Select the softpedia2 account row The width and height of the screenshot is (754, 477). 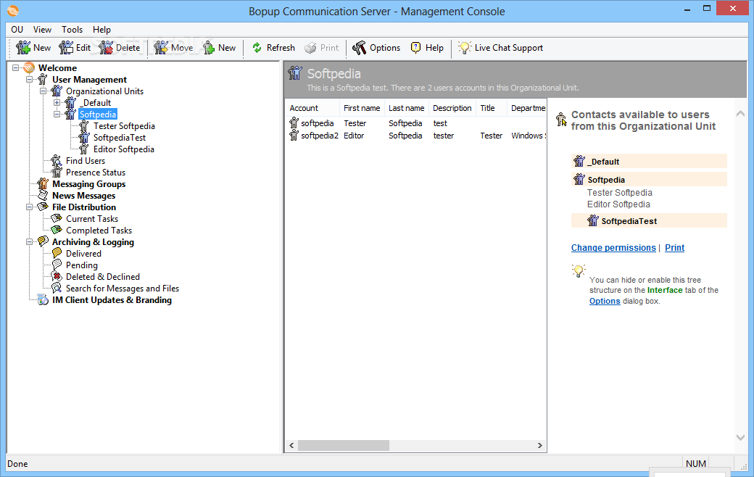tap(416, 136)
